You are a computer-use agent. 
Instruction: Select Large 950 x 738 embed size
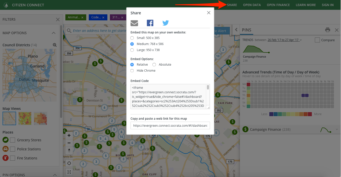132,50
